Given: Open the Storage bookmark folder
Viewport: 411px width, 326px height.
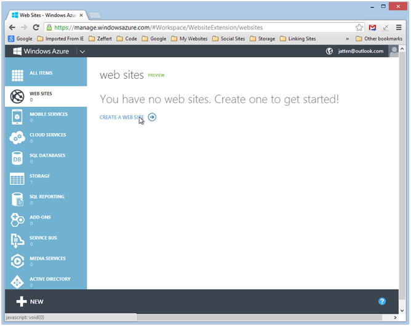Looking at the screenshot, I should click(x=263, y=39).
